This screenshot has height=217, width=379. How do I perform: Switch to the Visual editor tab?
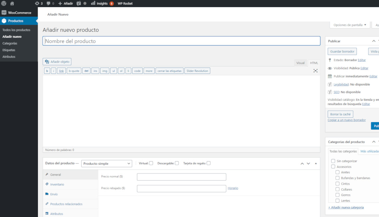(300, 63)
